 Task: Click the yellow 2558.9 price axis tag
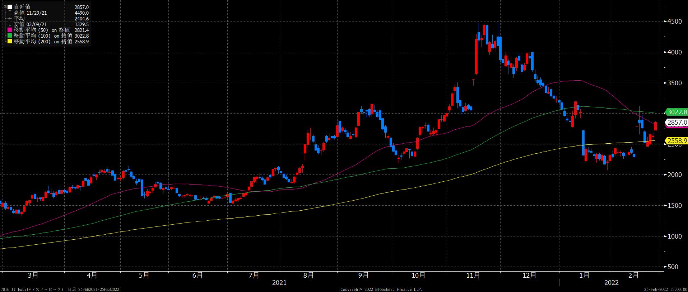click(677, 141)
